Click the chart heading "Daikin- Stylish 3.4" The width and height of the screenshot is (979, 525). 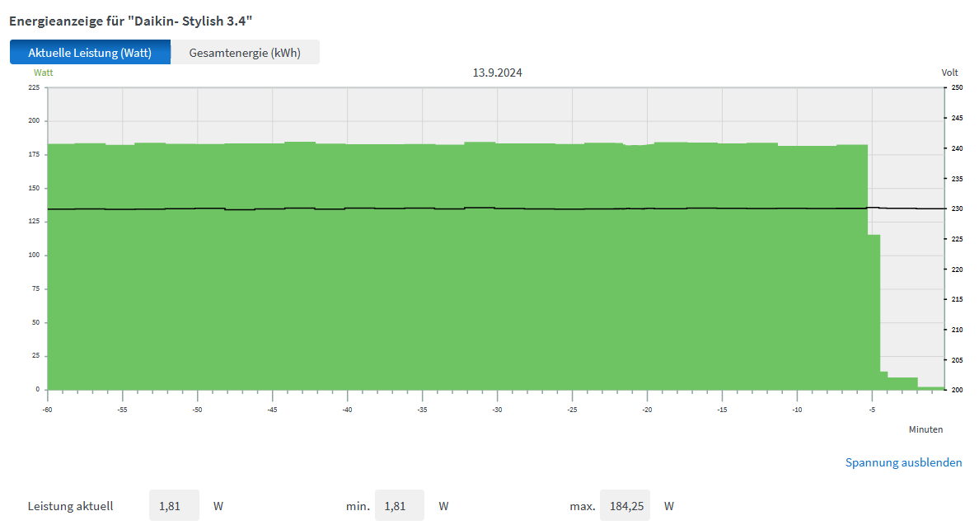pyautogui.click(x=131, y=18)
